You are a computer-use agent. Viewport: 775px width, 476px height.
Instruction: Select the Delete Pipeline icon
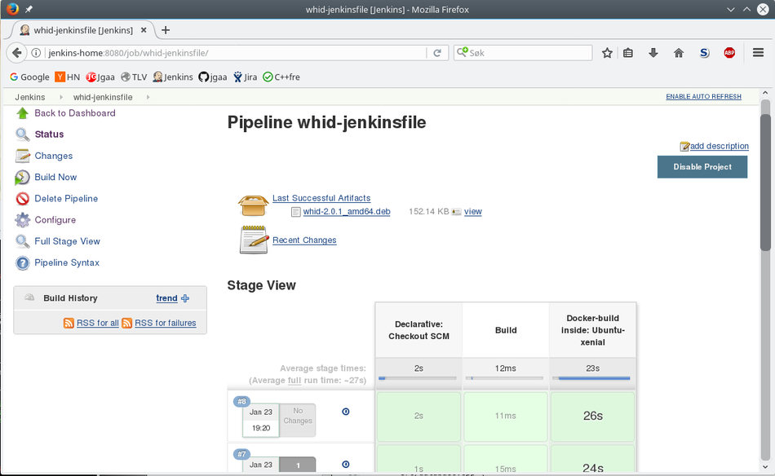point(23,198)
